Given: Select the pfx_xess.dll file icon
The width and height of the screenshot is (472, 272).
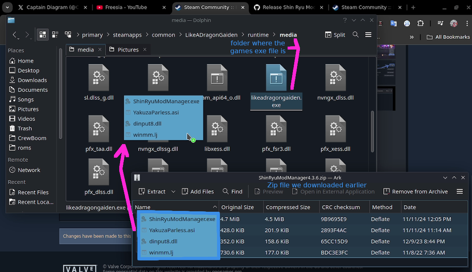Looking at the screenshot, I should (x=335, y=129).
